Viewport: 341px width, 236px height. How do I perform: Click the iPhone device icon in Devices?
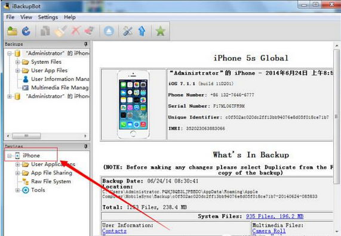point(17,156)
